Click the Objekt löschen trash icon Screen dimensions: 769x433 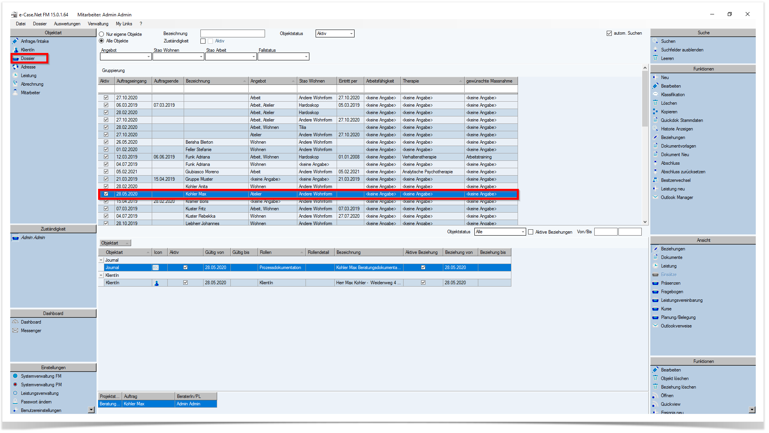pos(655,378)
